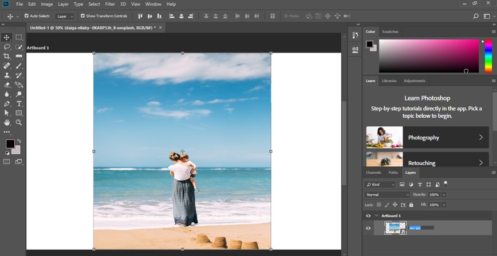Screen dimensions: 497x256
Task: Select the Horizontal Type tool
Action: click(x=19, y=103)
